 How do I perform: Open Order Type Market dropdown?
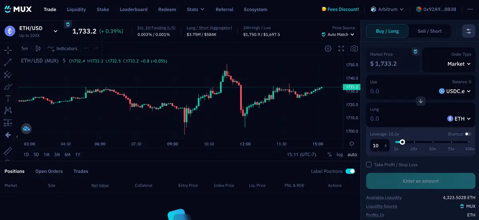pos(459,64)
